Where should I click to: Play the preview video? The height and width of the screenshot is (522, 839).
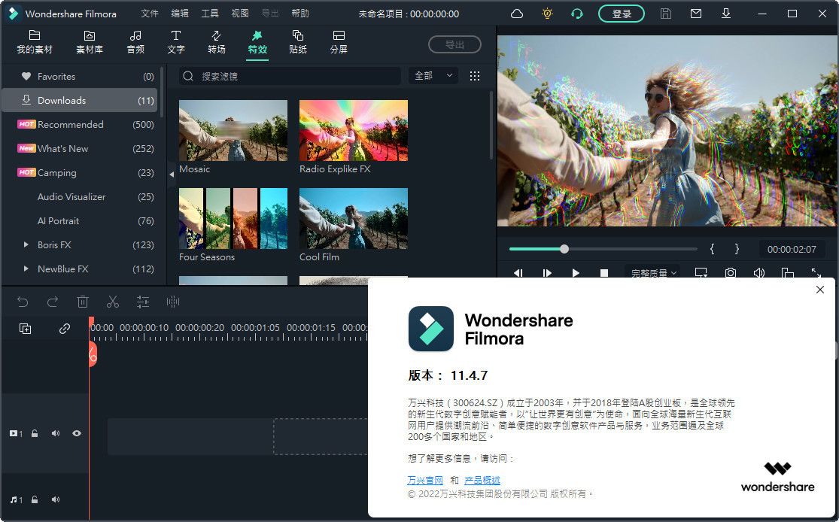pos(576,273)
